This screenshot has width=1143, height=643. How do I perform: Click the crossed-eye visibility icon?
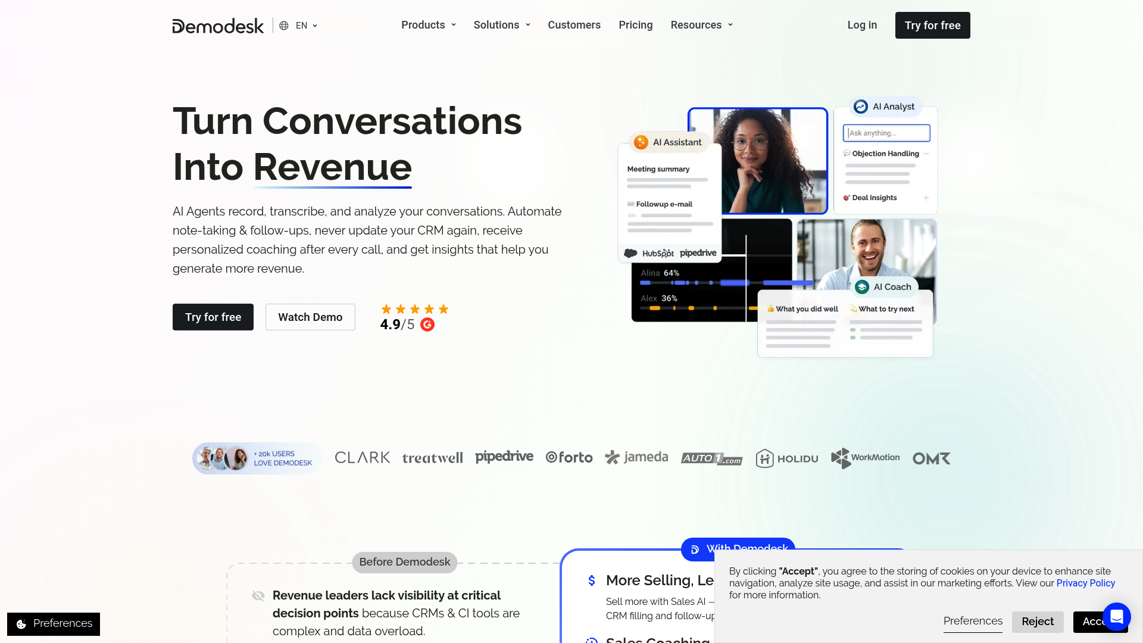pyautogui.click(x=258, y=596)
